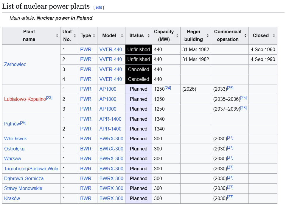
Task: Open citation 27 in Kraków row
Action: [x=230, y=197]
